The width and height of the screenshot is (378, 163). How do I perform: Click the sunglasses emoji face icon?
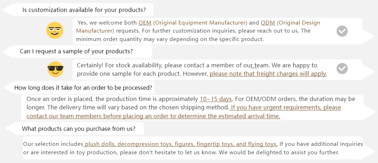(x=55, y=69)
